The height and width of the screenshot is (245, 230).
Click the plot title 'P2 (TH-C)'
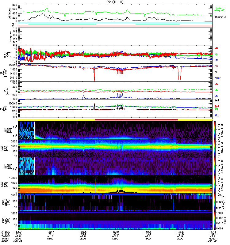tap(115, 2)
